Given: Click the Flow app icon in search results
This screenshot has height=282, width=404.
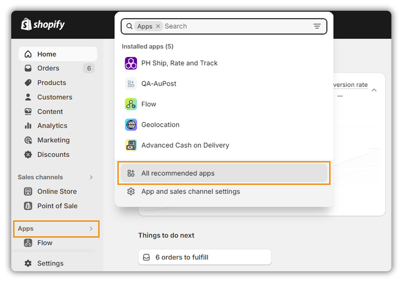Looking at the screenshot, I should tap(131, 104).
